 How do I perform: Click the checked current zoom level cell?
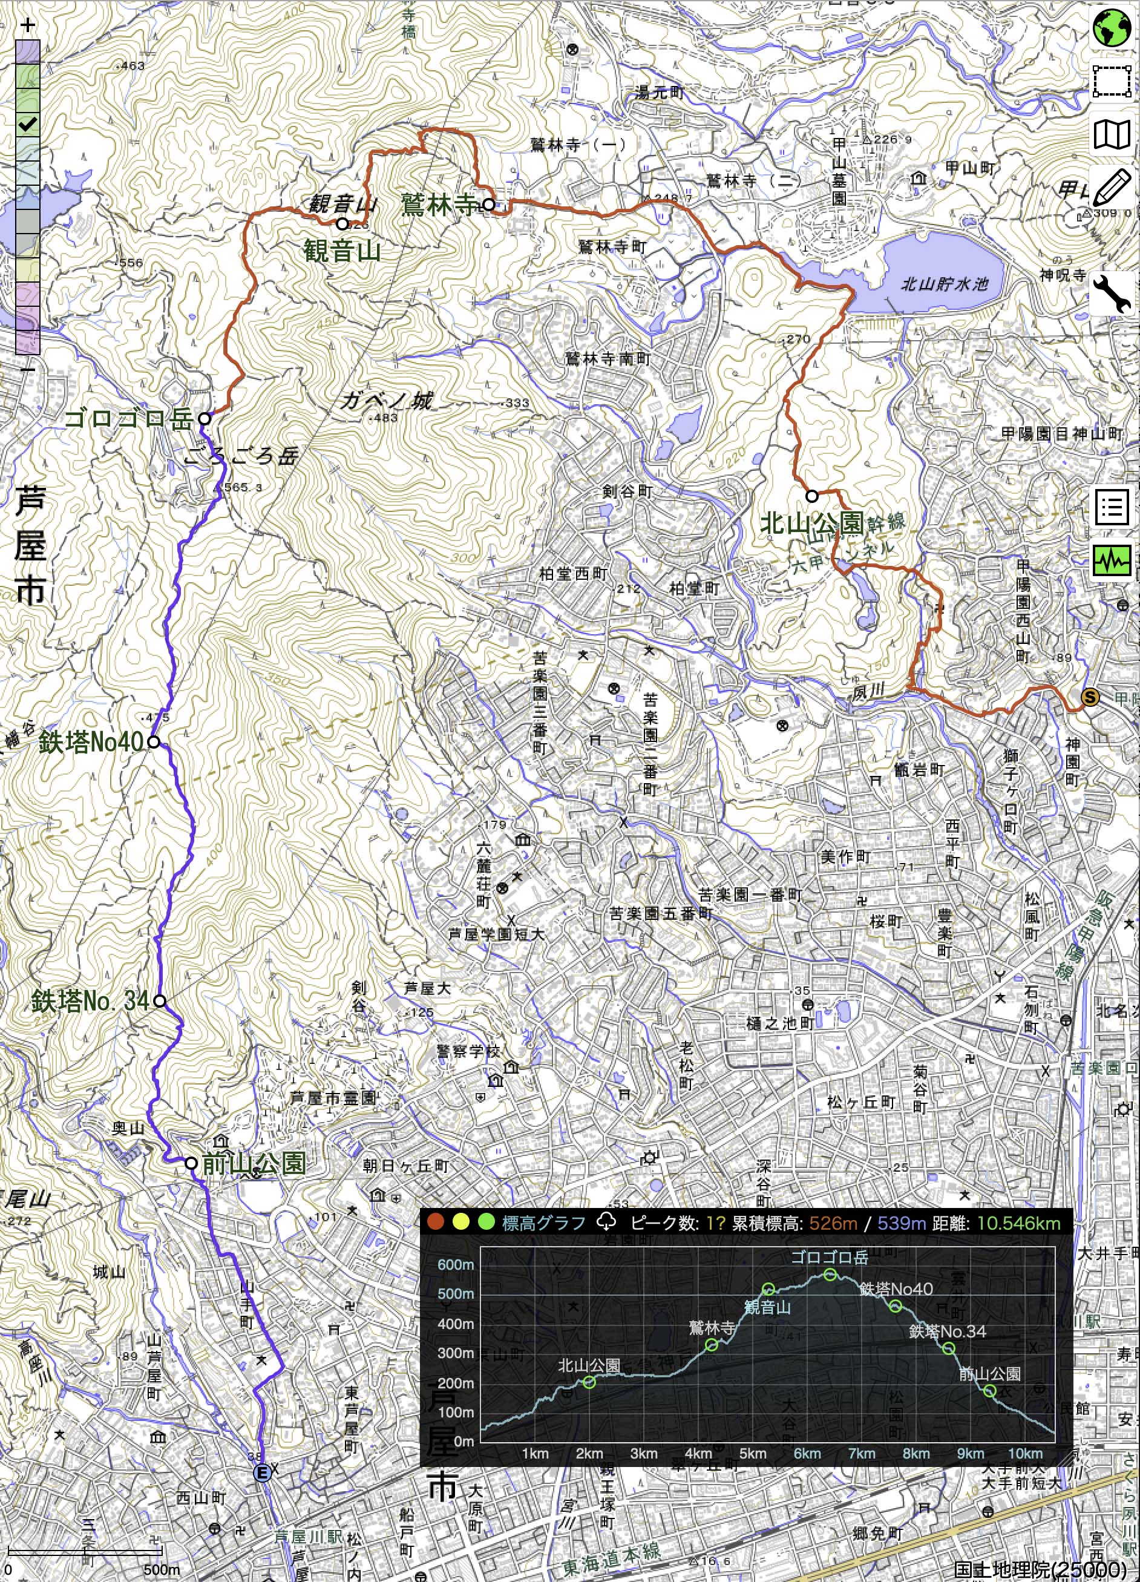pyautogui.click(x=27, y=125)
